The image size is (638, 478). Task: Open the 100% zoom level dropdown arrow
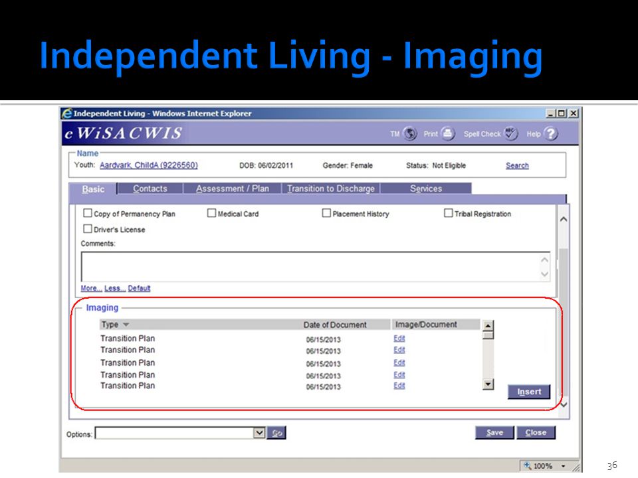tap(563, 466)
